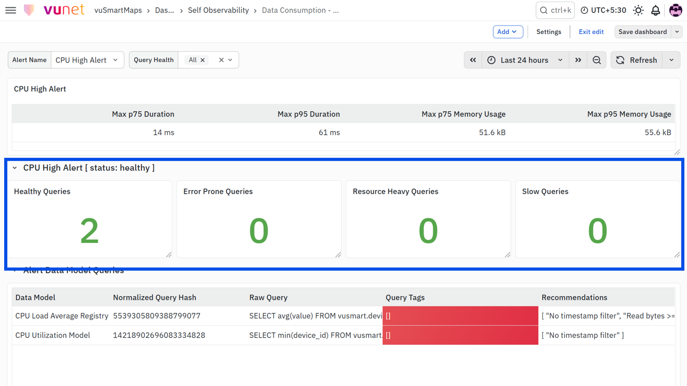The width and height of the screenshot is (687, 386).
Task: Open the Add menu
Action: point(508,32)
